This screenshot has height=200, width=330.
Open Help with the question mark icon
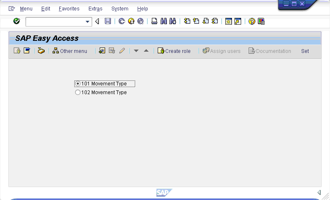[x=252, y=21]
